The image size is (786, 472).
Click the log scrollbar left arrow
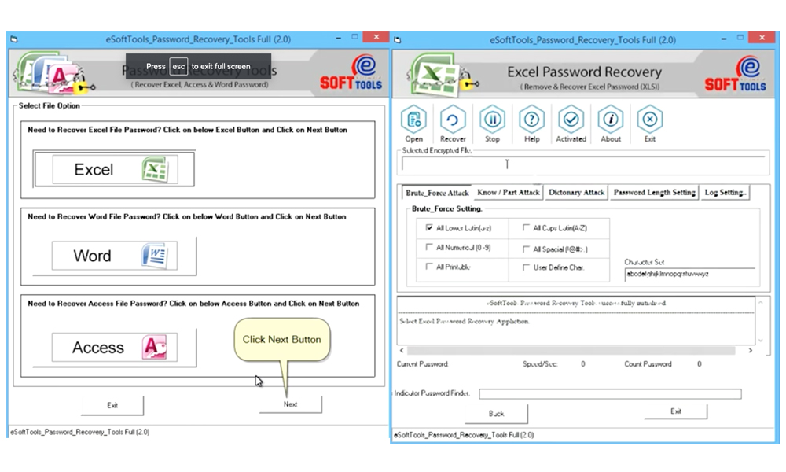click(x=402, y=350)
